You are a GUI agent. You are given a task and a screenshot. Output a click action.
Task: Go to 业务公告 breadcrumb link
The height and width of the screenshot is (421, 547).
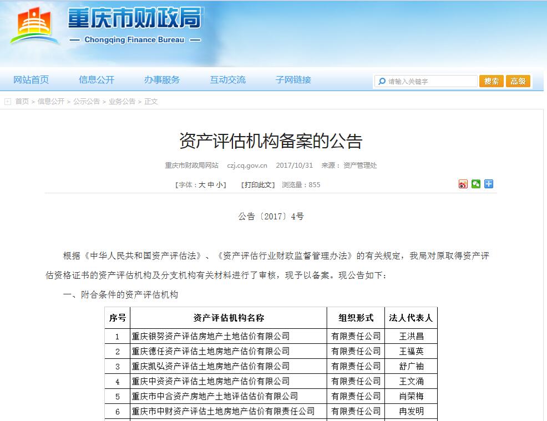pos(122,102)
